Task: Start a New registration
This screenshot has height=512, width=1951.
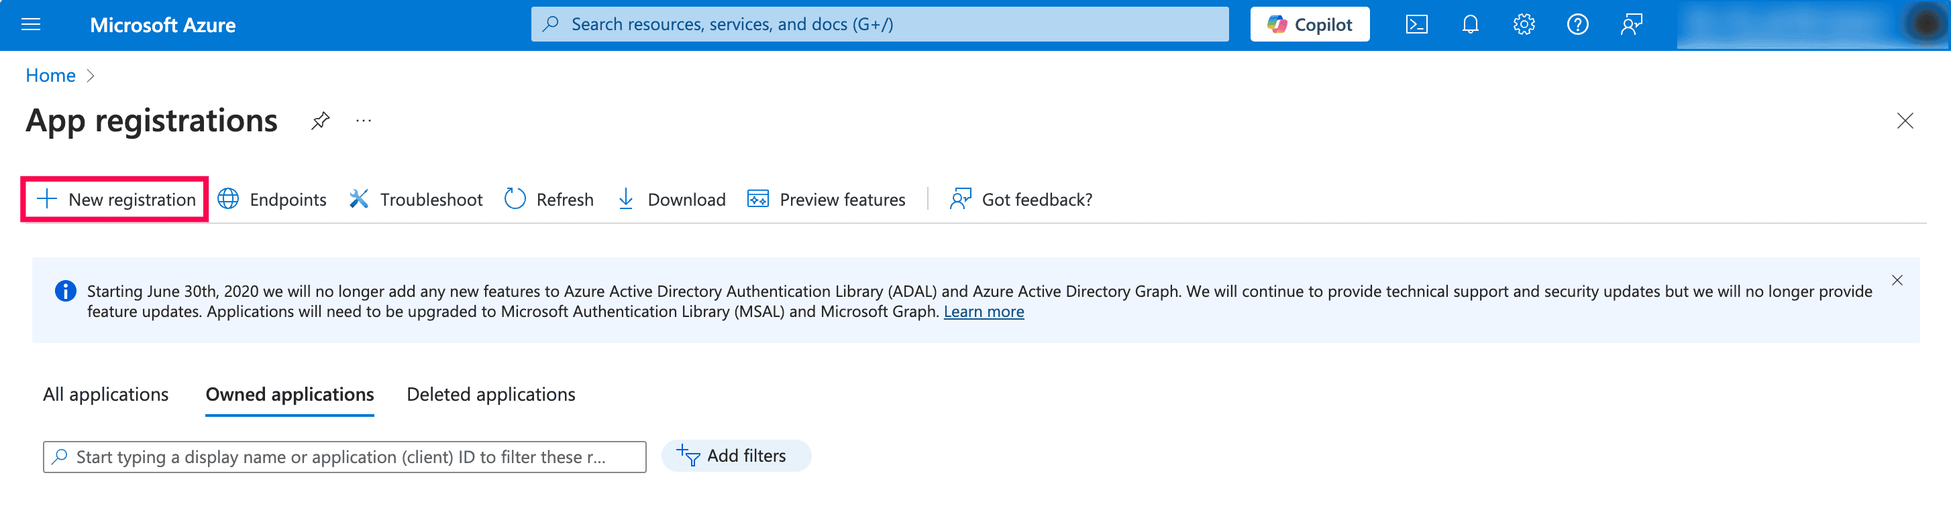Action: pyautogui.click(x=115, y=200)
